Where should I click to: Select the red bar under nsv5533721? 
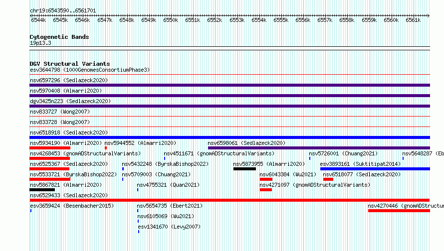click(x=50, y=179)
